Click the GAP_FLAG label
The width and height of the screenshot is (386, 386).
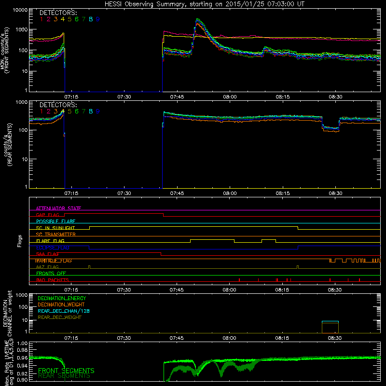(x=47, y=215)
